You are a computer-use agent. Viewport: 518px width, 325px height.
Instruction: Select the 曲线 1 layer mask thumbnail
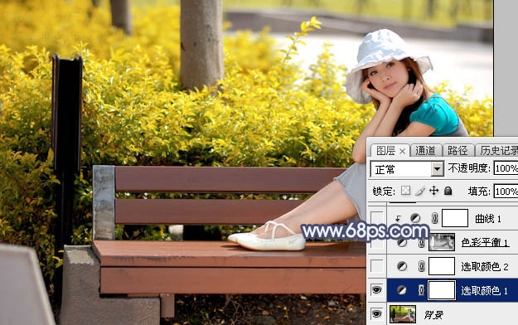[455, 218]
